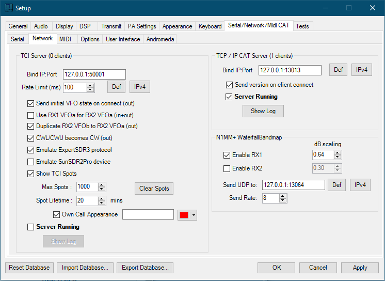Toggle TCP/IP CAT Server Running checkbox

pyautogui.click(x=229, y=97)
